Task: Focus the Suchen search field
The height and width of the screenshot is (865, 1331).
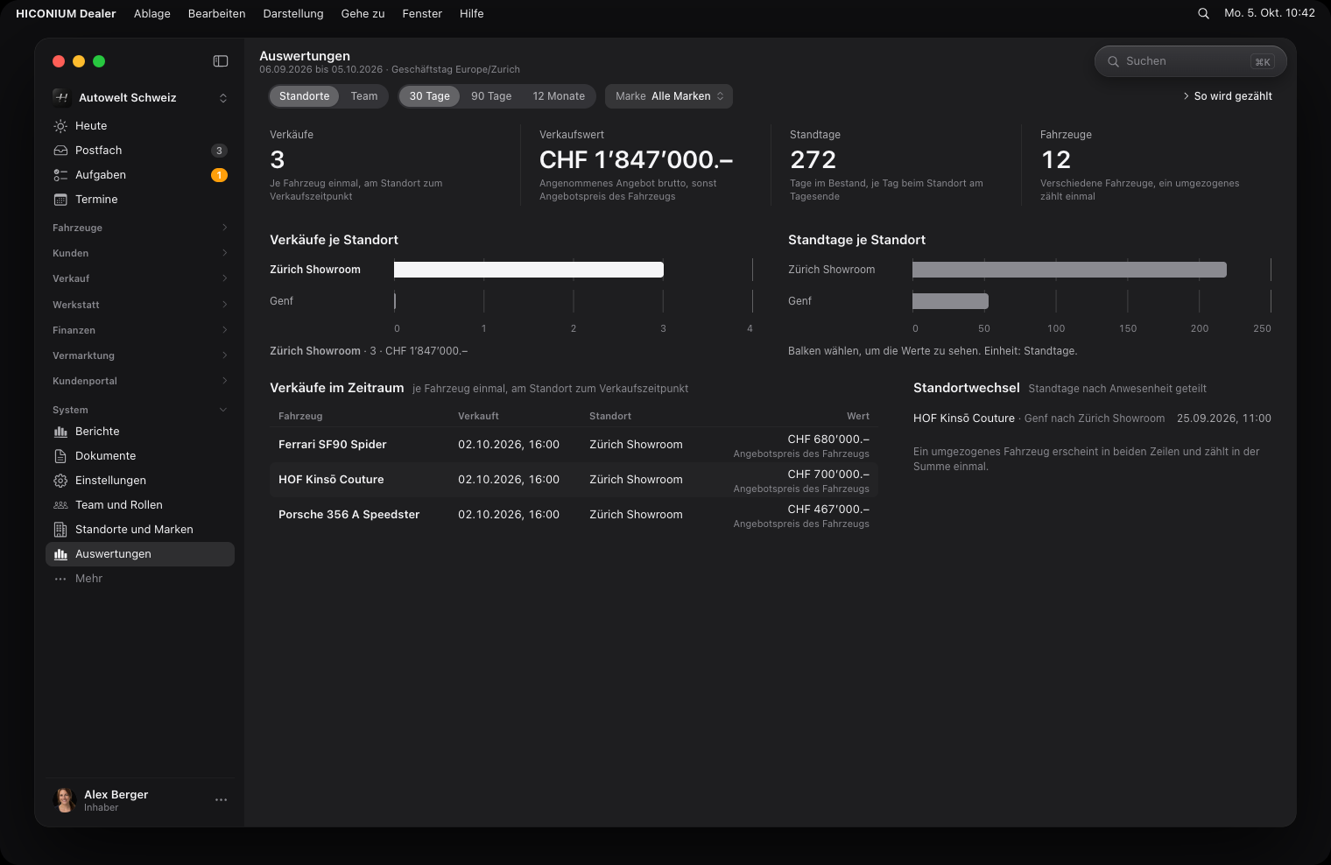Action: (1191, 61)
